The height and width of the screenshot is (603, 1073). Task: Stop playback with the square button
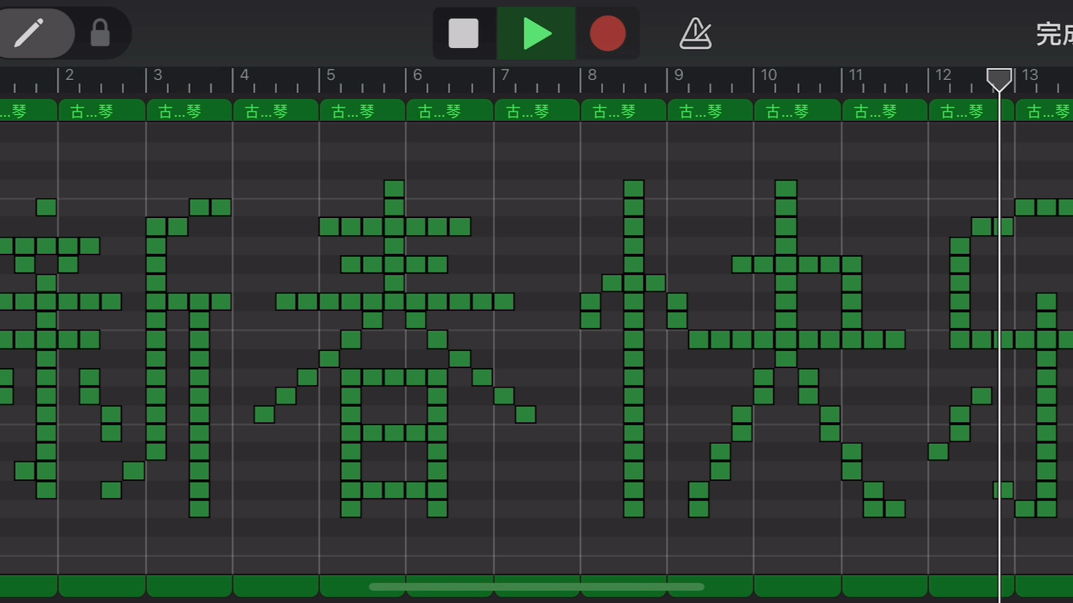463,33
